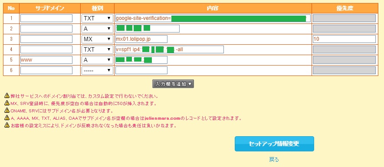Click the google-site-verification content field

pos(213,18)
